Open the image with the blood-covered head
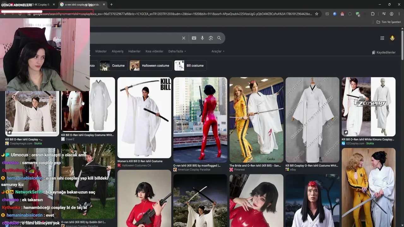This screenshot has height=227, width=404. click(x=312, y=201)
